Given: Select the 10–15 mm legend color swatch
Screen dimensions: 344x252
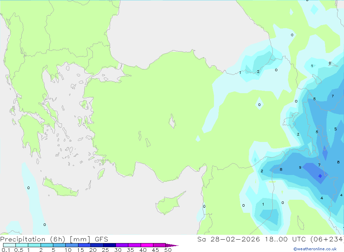Looking at the screenshot, I should click(x=72, y=245).
